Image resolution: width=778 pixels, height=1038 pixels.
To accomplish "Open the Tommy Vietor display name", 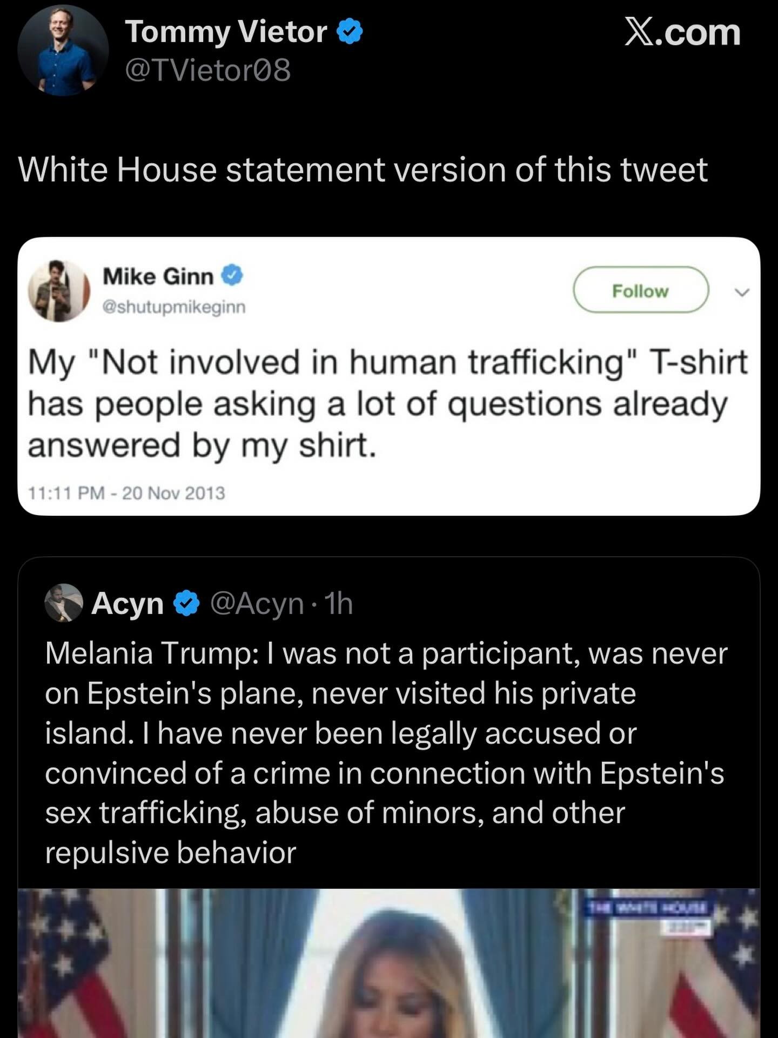I will pyautogui.click(x=226, y=32).
